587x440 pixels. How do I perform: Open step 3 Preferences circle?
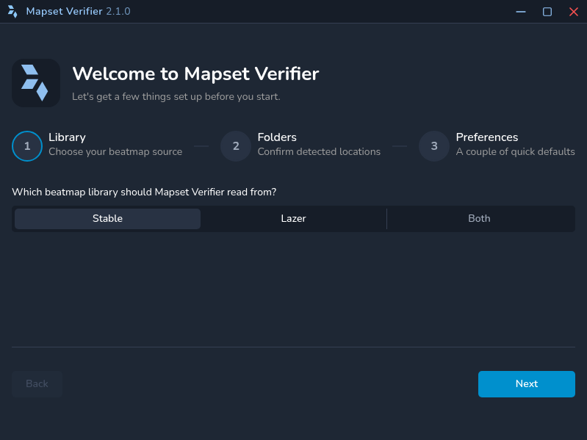[x=434, y=146]
